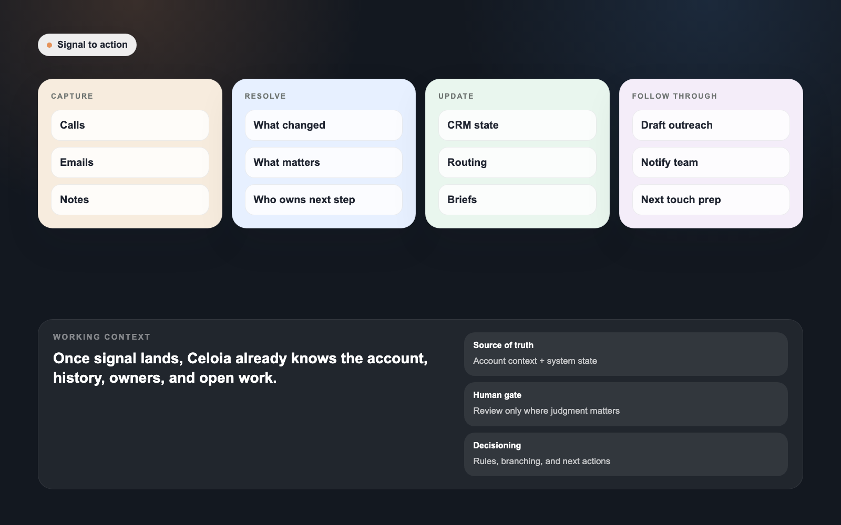Click the Notify team pill
The image size is (841, 525).
[711, 162]
